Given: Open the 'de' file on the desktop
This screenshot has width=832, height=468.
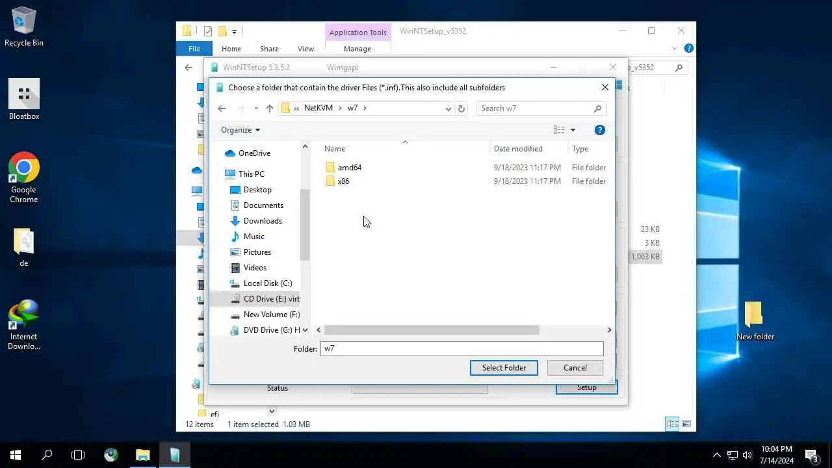Looking at the screenshot, I should [x=24, y=247].
